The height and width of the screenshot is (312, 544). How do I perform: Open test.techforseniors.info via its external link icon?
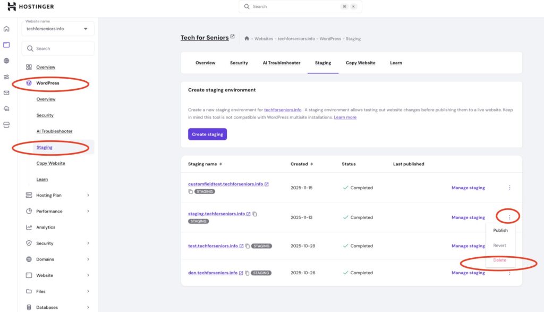(242, 246)
